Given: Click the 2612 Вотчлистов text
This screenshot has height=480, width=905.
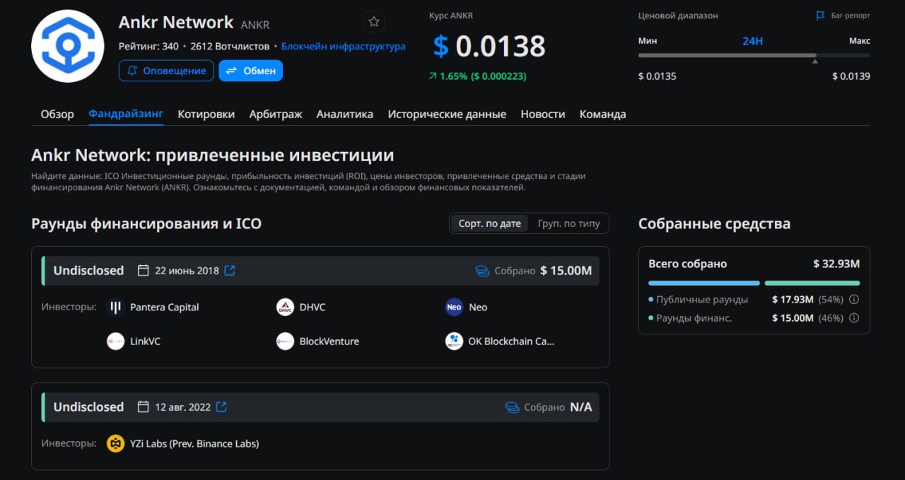Looking at the screenshot, I should (230, 47).
